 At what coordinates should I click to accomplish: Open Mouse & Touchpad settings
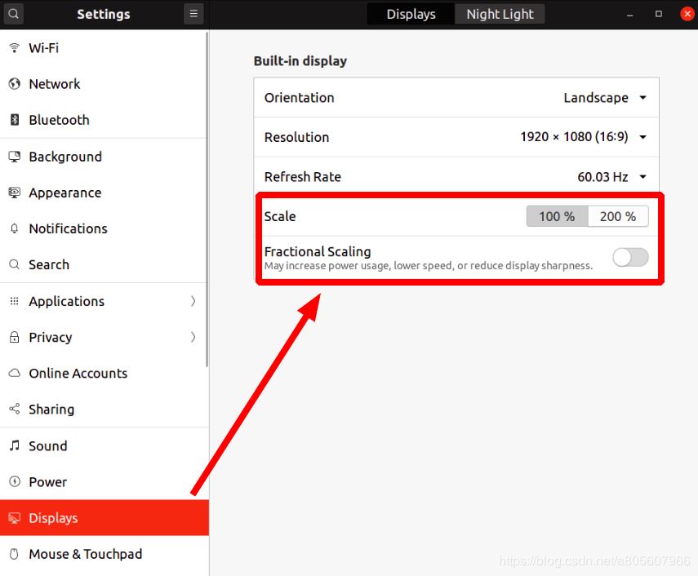pyautogui.click(x=85, y=554)
